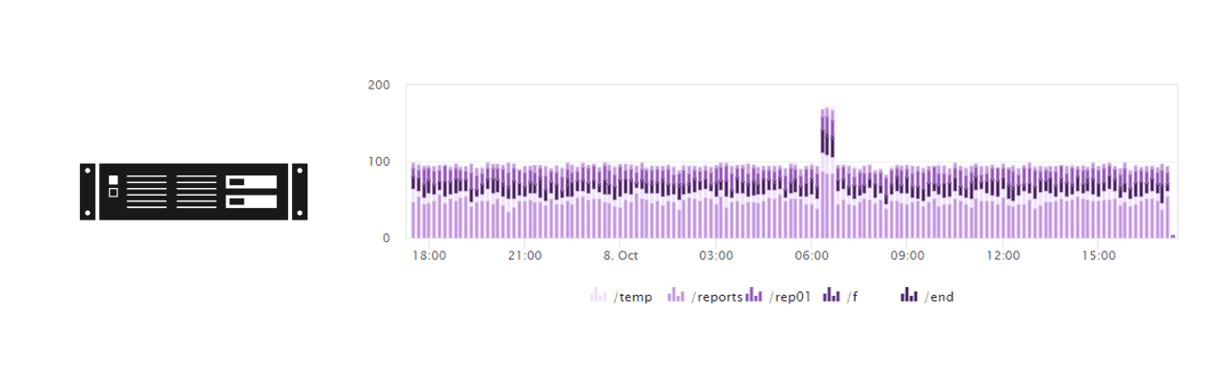This screenshot has height=372, width=1228.
Task: Hide the /reports series via its legend label
Action: [717, 297]
